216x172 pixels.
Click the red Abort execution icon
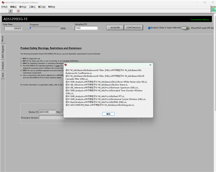(18, 11)
